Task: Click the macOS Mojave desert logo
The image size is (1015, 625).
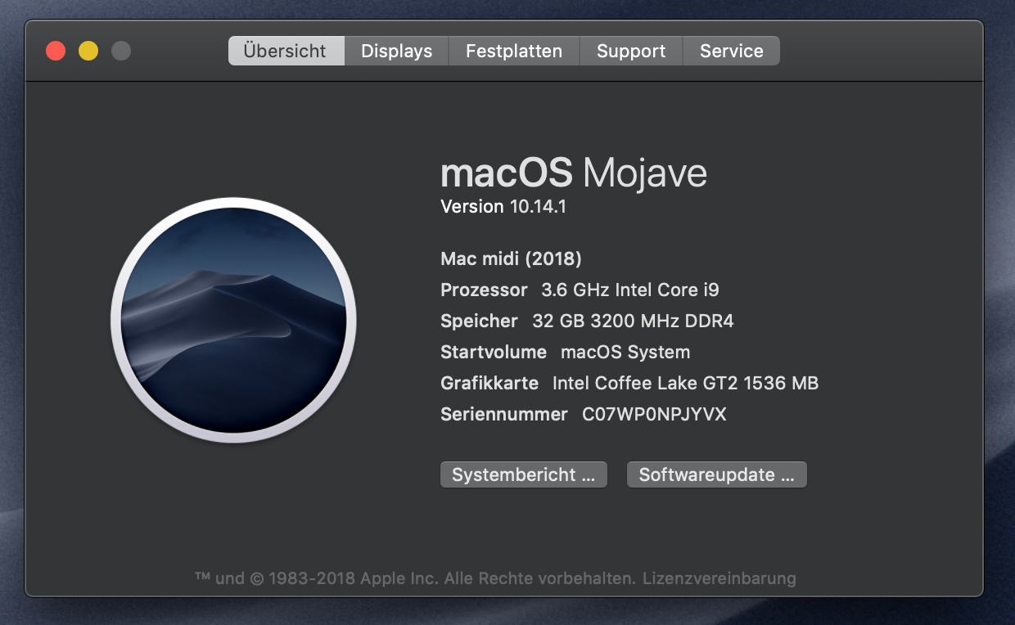Action: 233,320
